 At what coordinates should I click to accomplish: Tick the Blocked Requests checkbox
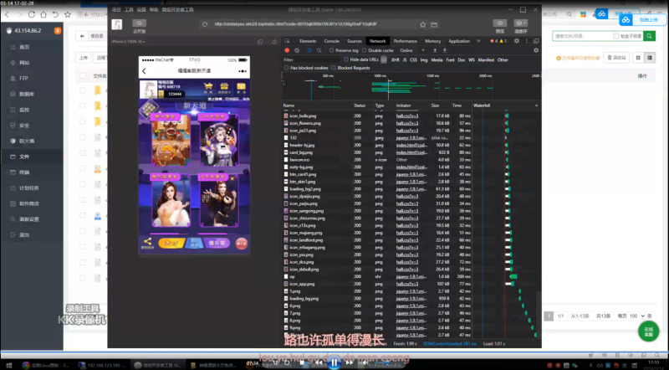[x=334, y=68]
